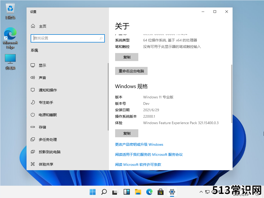Open Sound (声音) settings
This screenshot has width=264, height=198.
click(42, 78)
